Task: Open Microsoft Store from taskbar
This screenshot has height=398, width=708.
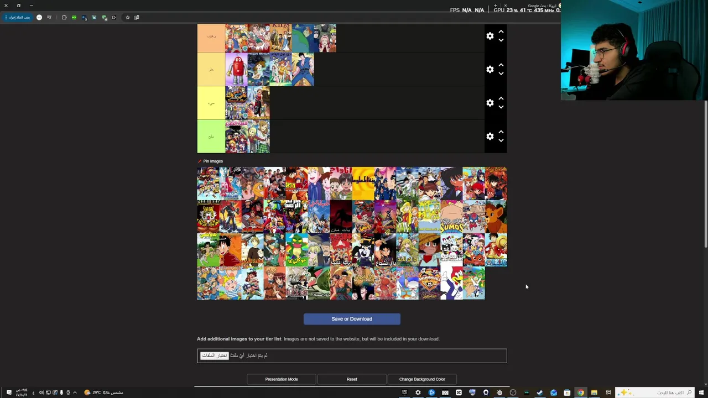Action: [x=567, y=392]
